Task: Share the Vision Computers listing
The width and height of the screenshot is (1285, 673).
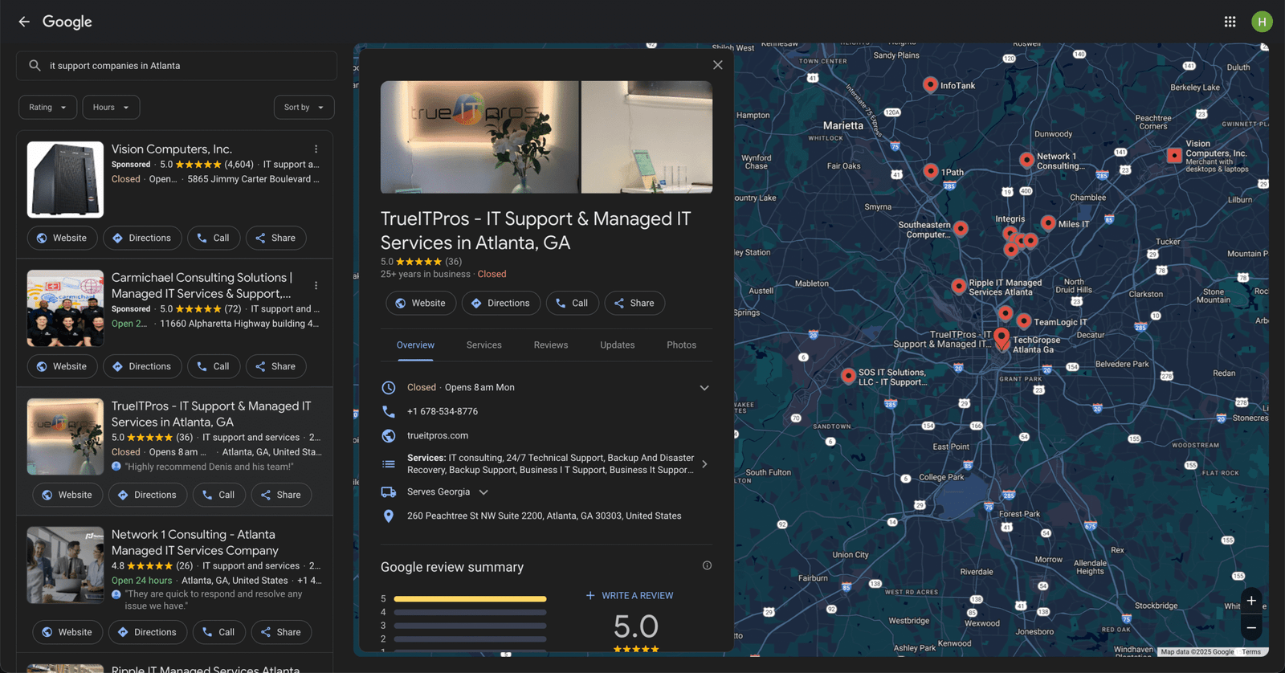Action: [275, 239]
